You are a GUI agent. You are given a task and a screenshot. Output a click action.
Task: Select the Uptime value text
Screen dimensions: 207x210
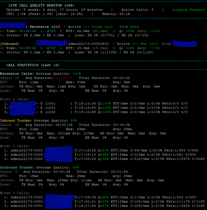coord(63,10)
